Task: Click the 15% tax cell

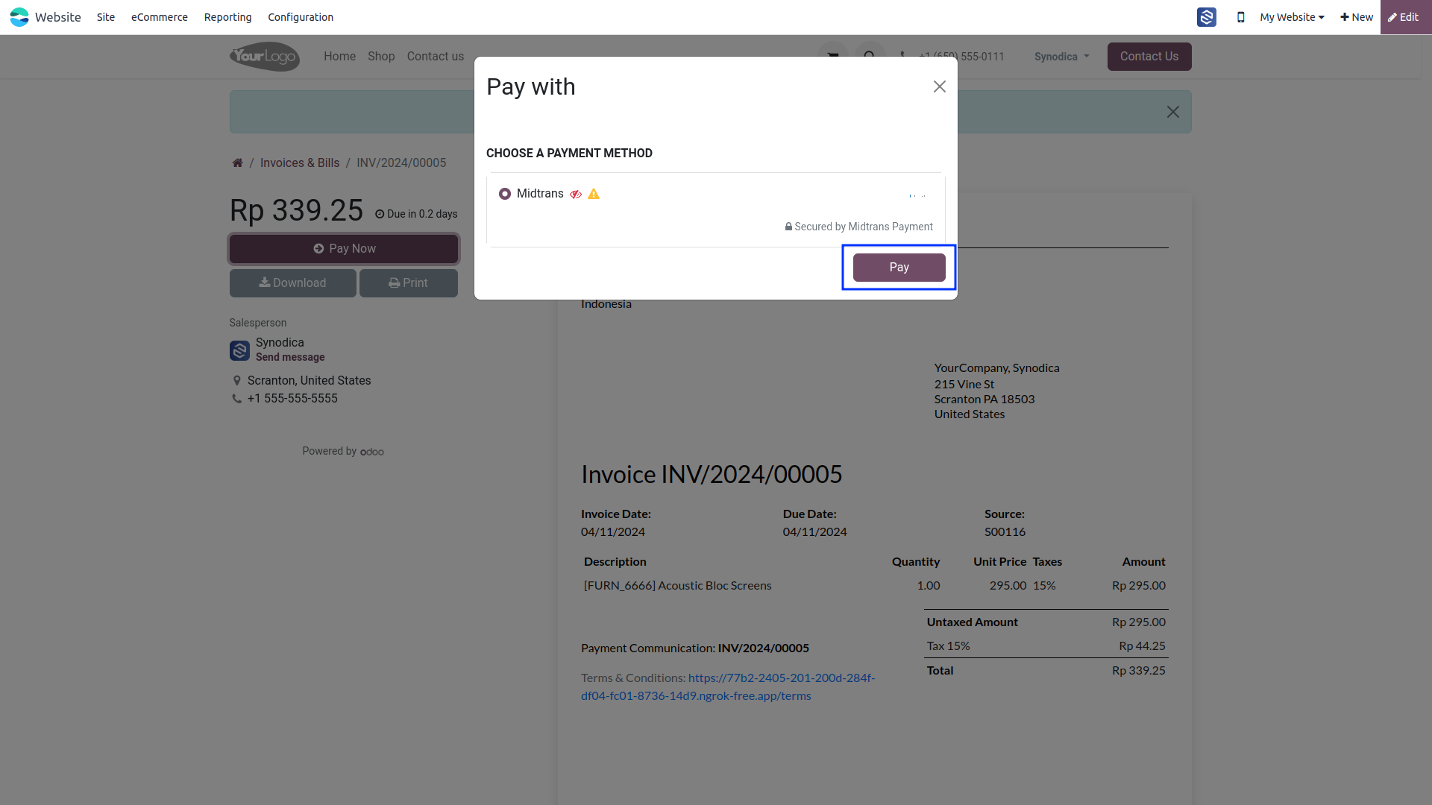Action: click(1044, 586)
